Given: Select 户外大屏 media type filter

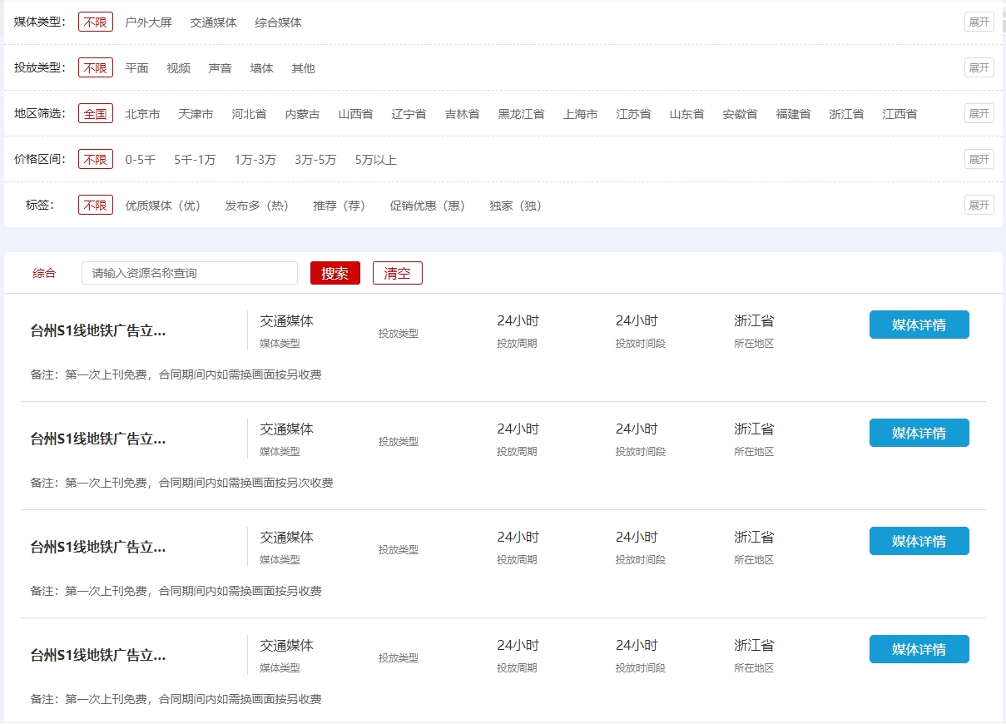Looking at the screenshot, I should click(148, 22).
